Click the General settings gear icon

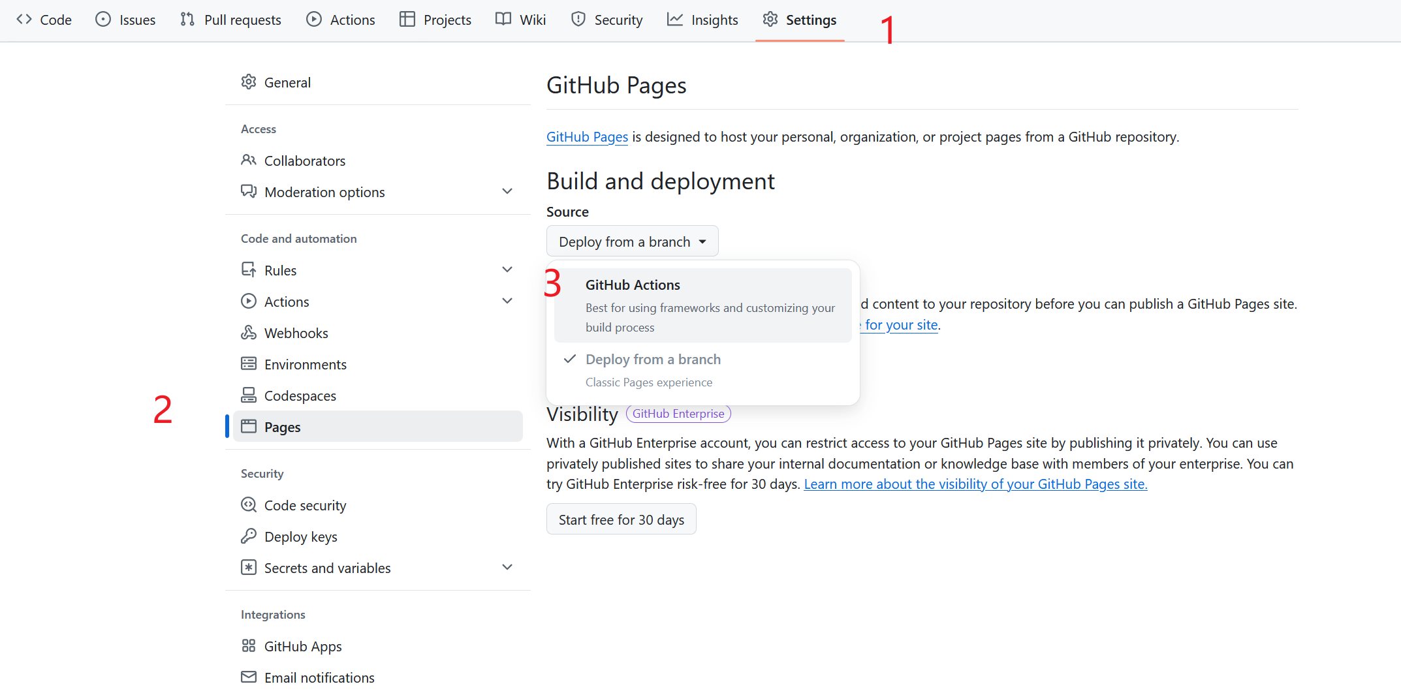pyautogui.click(x=249, y=82)
